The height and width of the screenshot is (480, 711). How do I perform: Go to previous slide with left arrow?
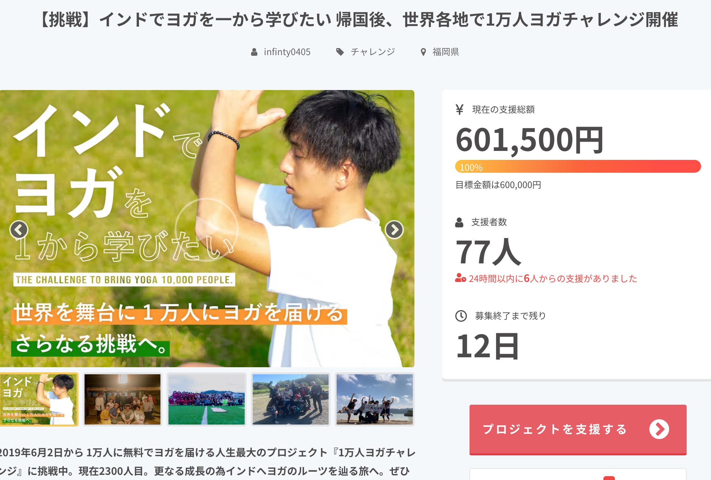click(19, 229)
